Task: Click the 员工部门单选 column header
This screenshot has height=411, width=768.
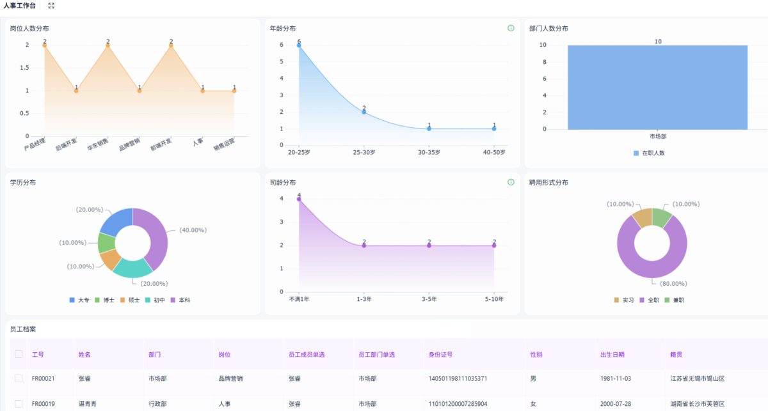Action: point(377,355)
